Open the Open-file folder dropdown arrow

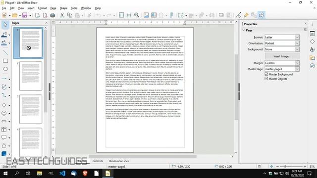20,15
